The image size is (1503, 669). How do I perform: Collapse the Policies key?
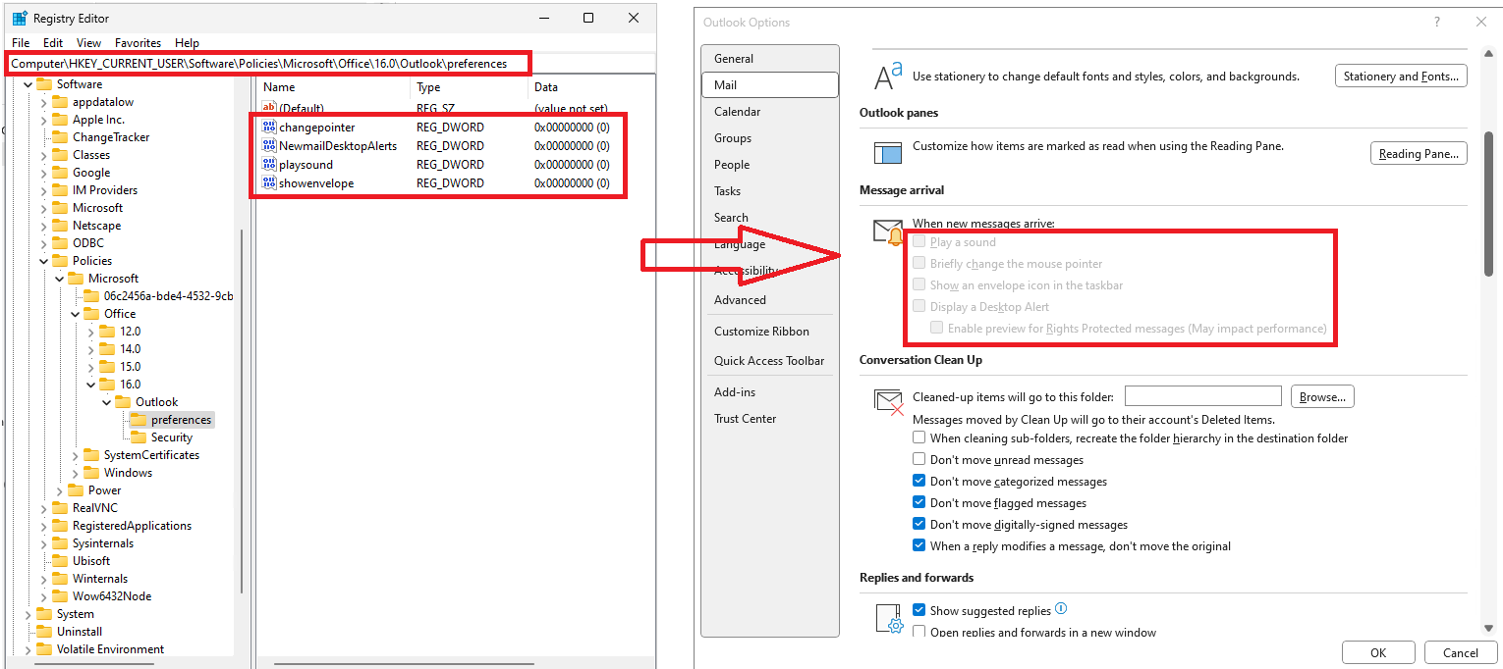(x=43, y=261)
